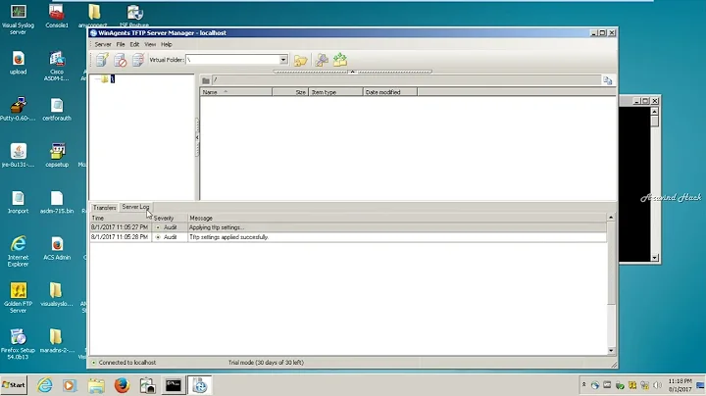Screen dimensions: 706x396
Task: Open the cepsetup desktop icon
Action: point(57,156)
